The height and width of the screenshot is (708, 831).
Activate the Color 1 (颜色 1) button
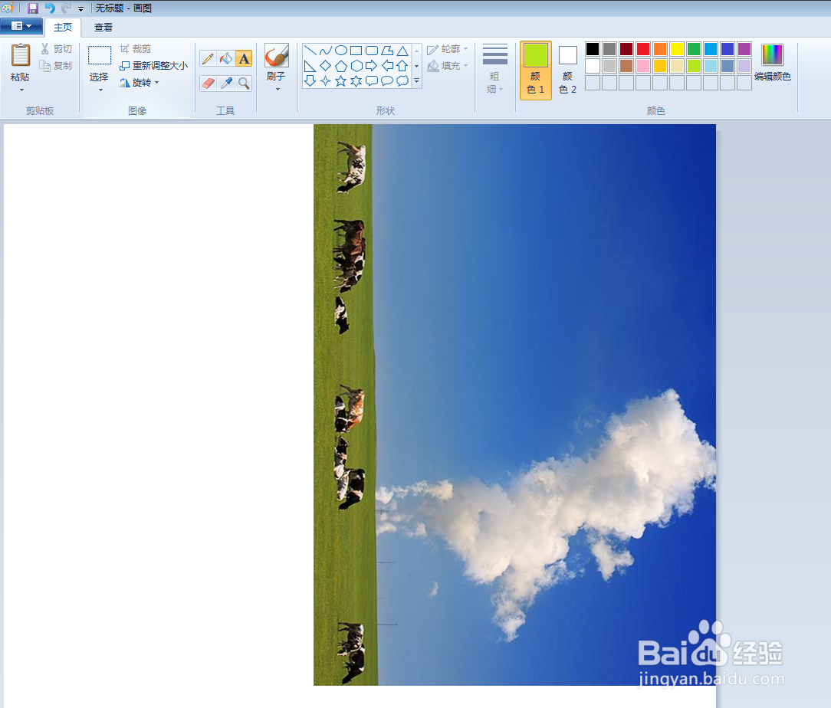click(536, 70)
